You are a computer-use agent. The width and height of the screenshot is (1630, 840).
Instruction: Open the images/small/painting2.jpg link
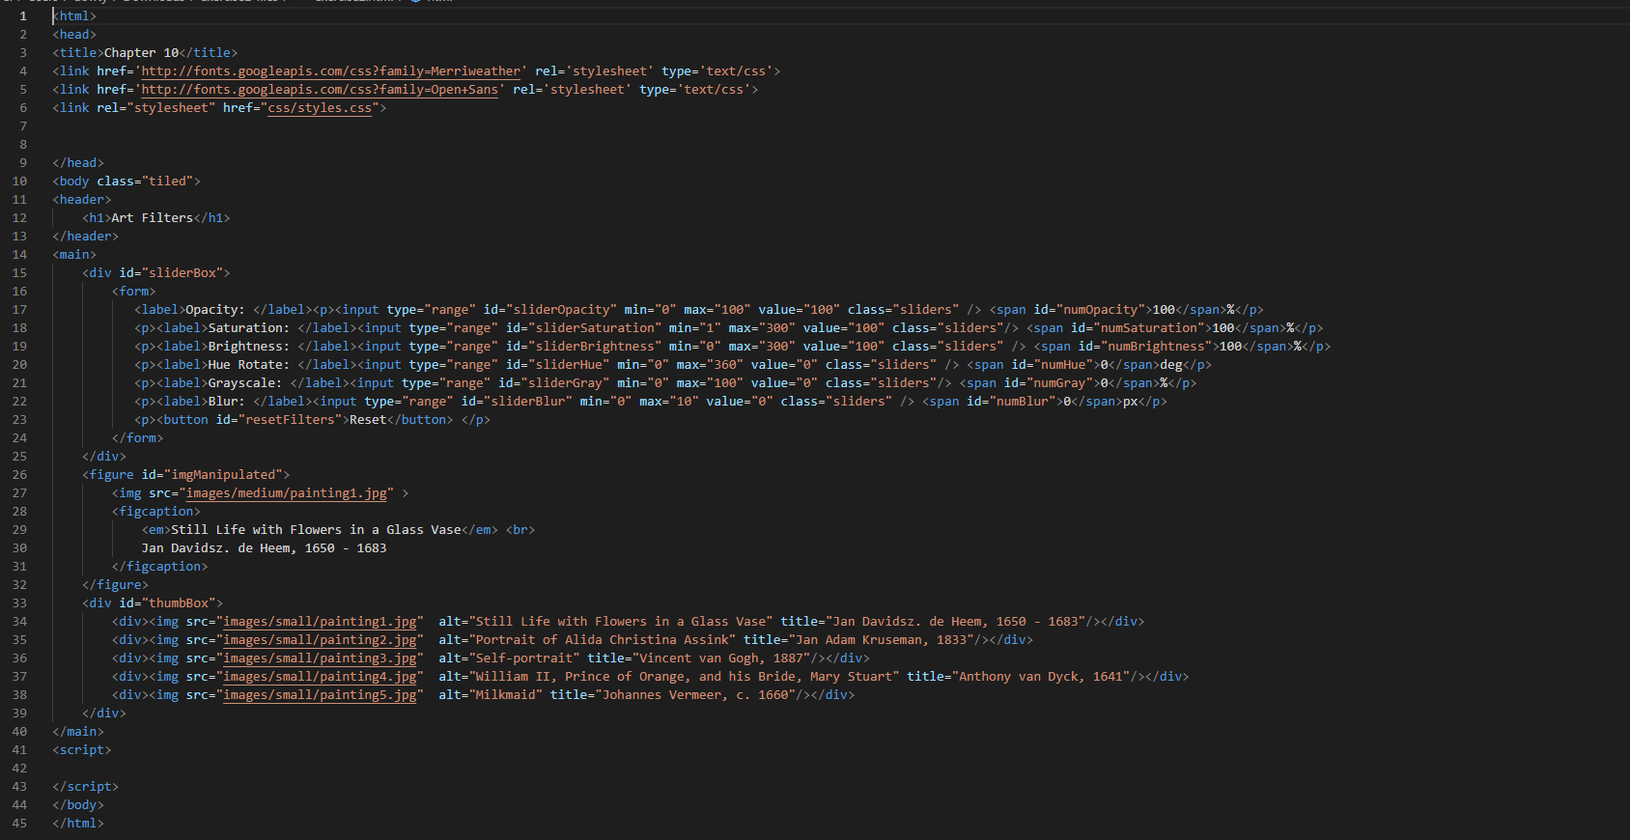coord(320,640)
